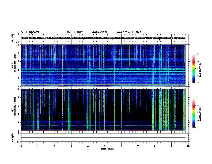This screenshot has width=212, height=164.
Task: Click the "VLF Spectra" plot title
Action: pos(30,32)
